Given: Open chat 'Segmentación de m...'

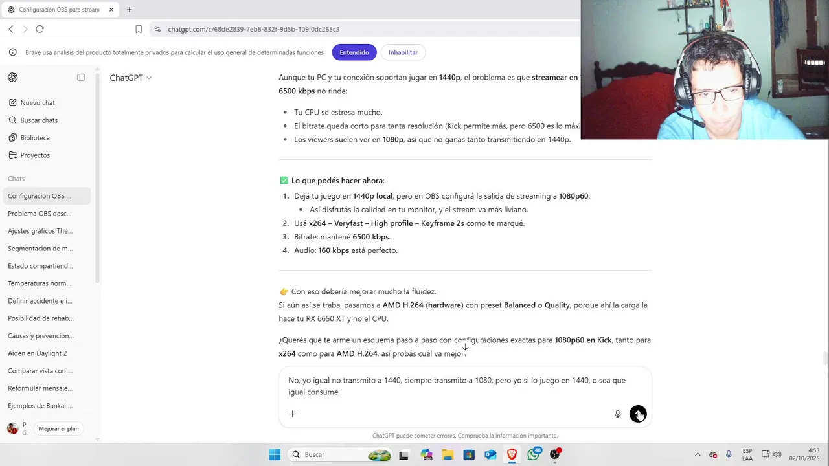Looking at the screenshot, I should (x=47, y=249).
